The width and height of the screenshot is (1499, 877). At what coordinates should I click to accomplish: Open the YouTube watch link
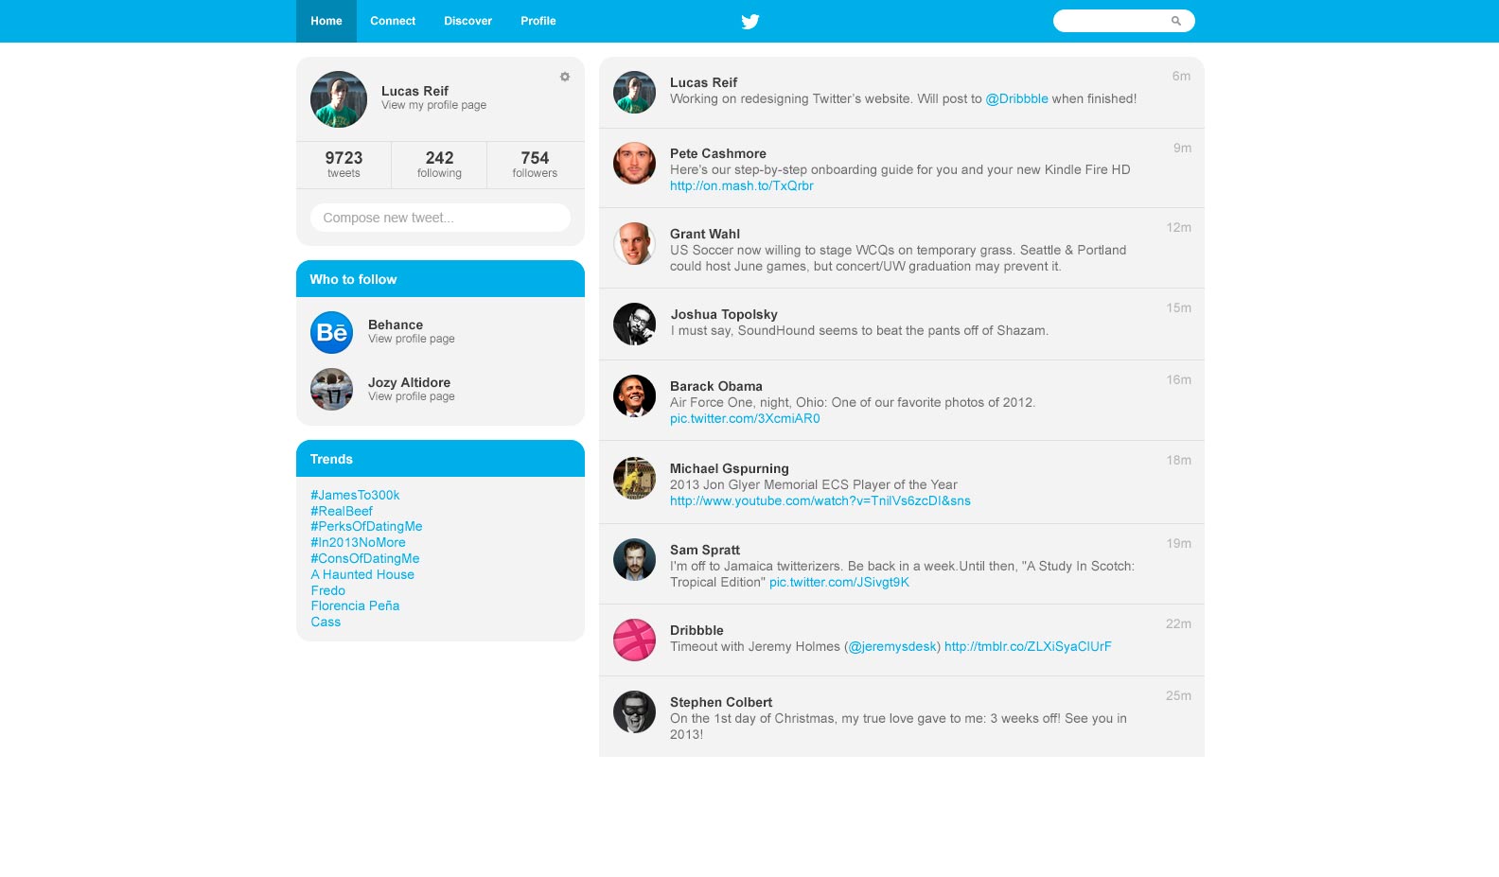(820, 500)
